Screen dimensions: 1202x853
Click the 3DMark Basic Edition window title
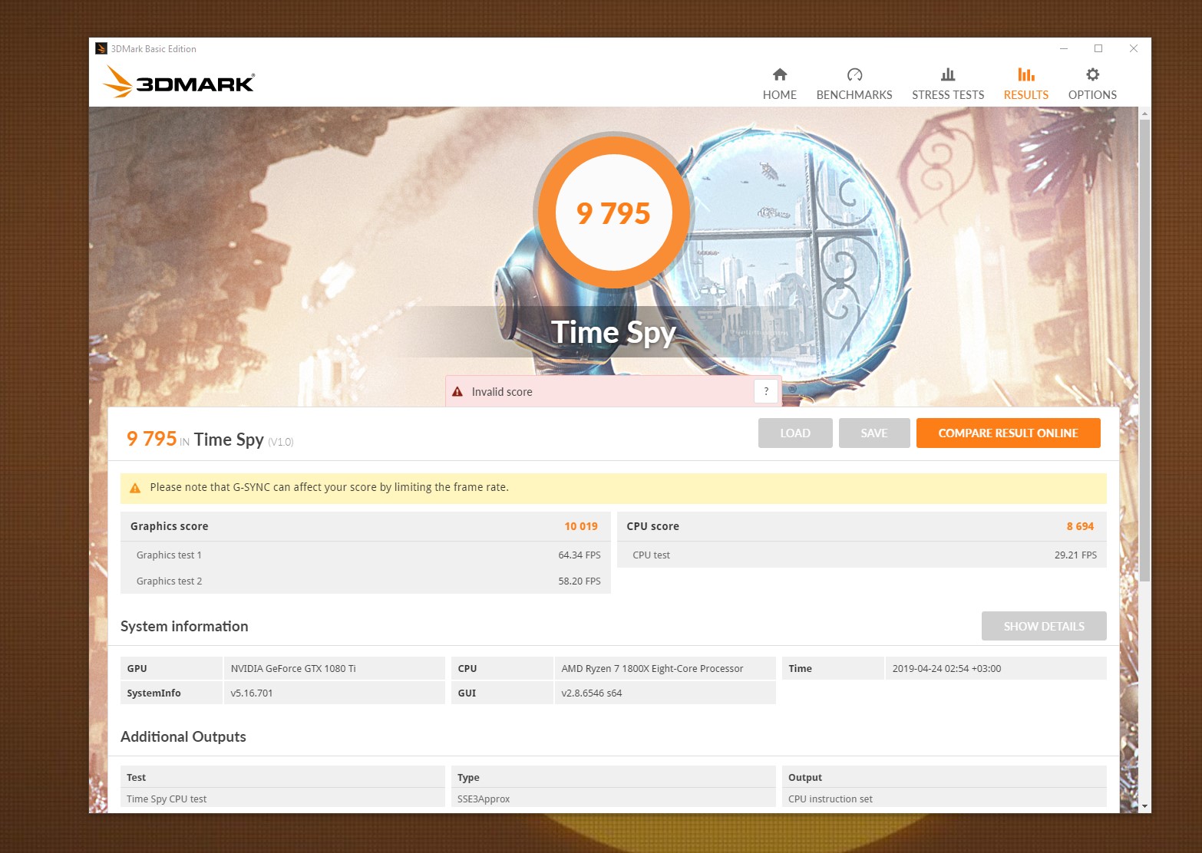tap(154, 48)
